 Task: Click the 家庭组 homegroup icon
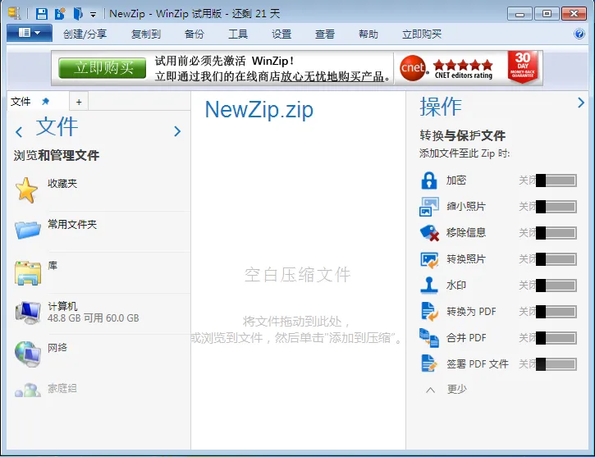pos(28,390)
